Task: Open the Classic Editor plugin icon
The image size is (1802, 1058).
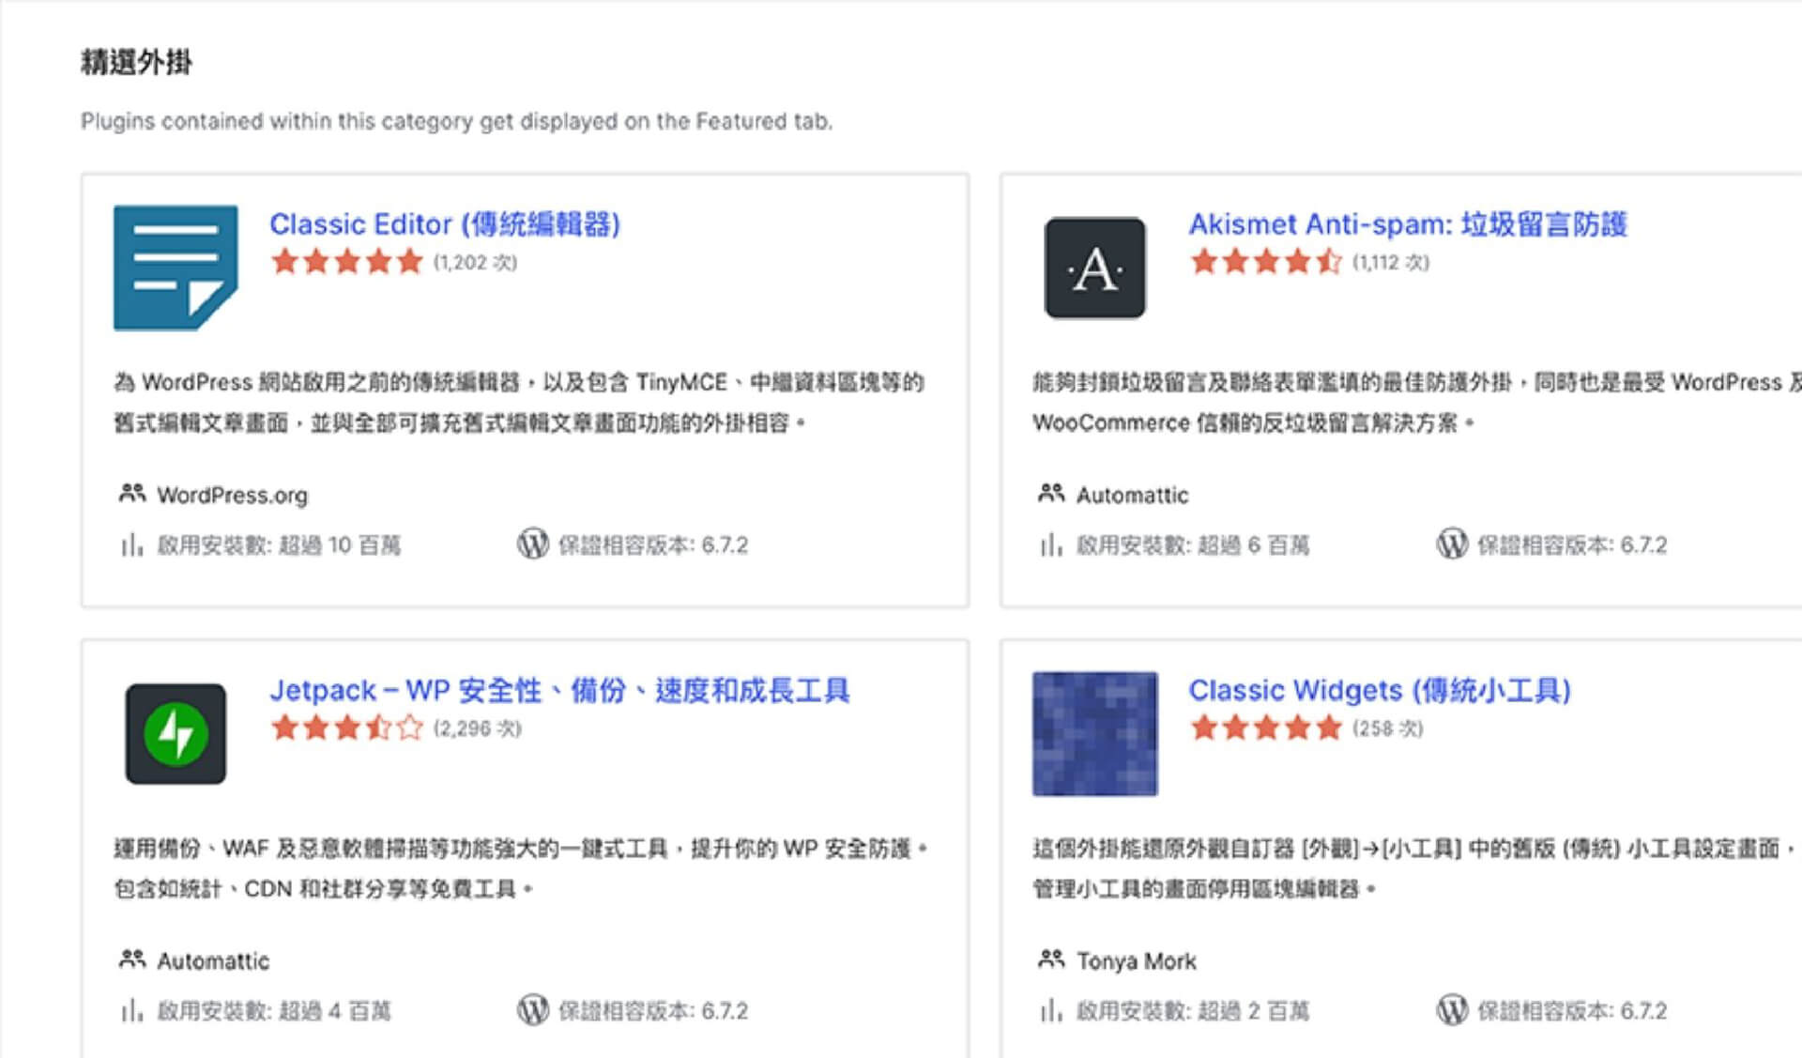Action: 176,268
